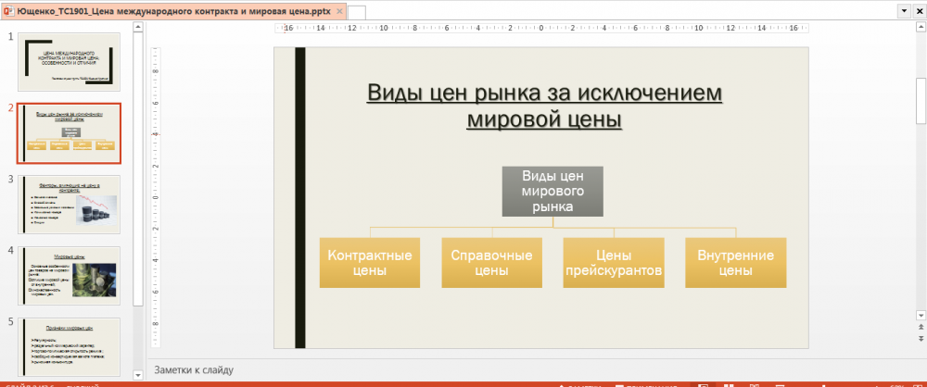
Task: Select slide 3 thumbnail with the chart image
Action: point(70,204)
